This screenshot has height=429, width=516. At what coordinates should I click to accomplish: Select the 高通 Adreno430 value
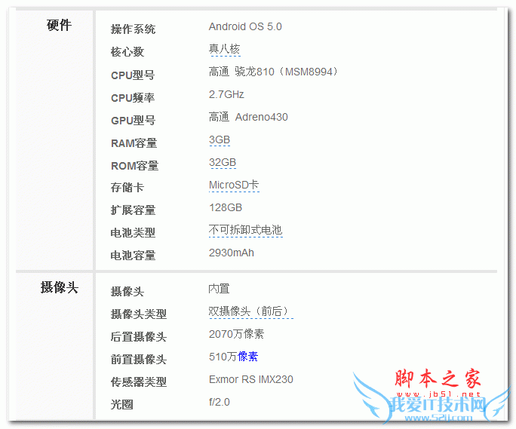point(248,117)
